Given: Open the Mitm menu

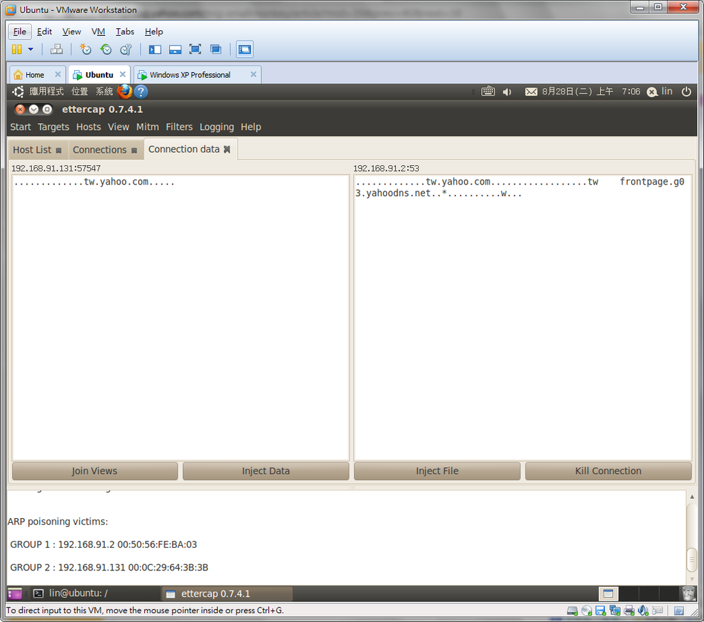Looking at the screenshot, I should pos(148,127).
